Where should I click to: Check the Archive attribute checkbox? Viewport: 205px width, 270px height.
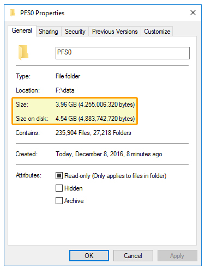point(59,201)
